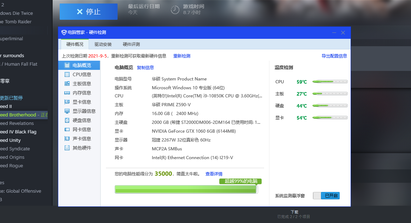Click the Intel(R) Ethernet Connection text
This screenshot has height=223, width=411.
tap(192, 157)
